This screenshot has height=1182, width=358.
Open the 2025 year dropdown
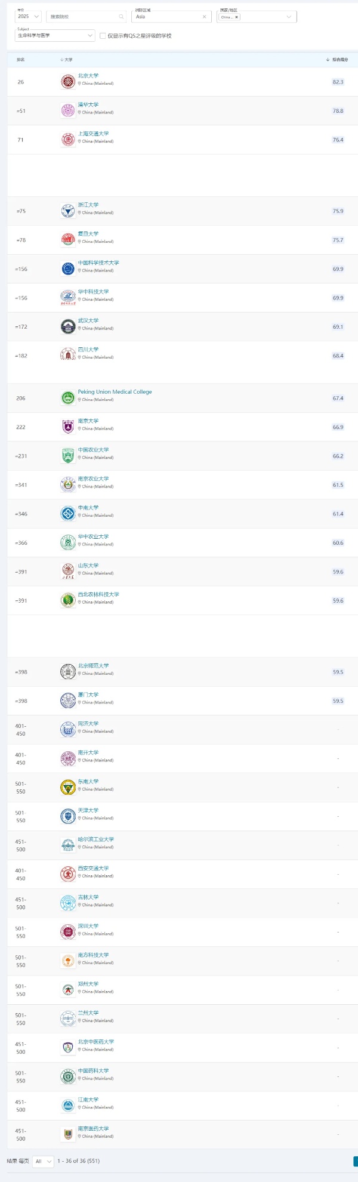click(x=29, y=17)
